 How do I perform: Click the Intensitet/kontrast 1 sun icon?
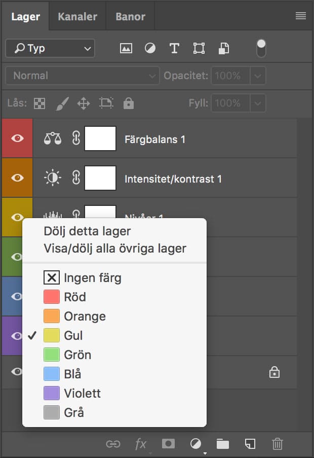tap(53, 178)
